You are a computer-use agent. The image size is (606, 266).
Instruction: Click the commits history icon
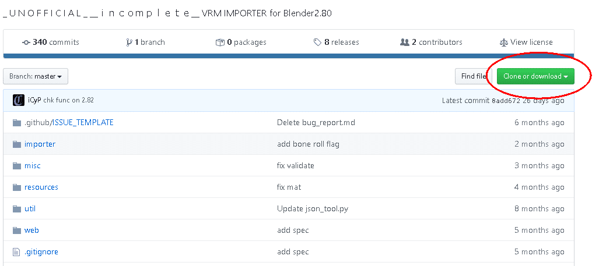tap(26, 42)
